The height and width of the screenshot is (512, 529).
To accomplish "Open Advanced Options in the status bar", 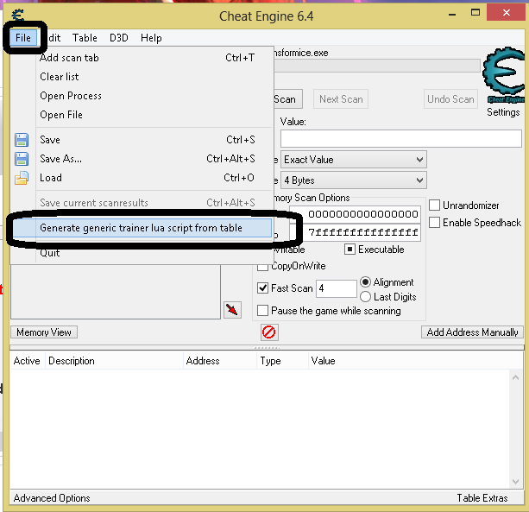I will [x=52, y=498].
